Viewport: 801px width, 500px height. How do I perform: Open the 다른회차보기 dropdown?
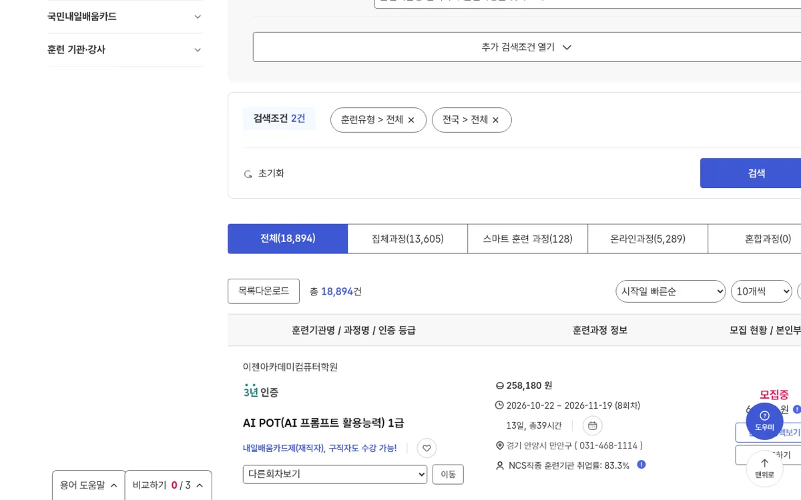point(335,474)
